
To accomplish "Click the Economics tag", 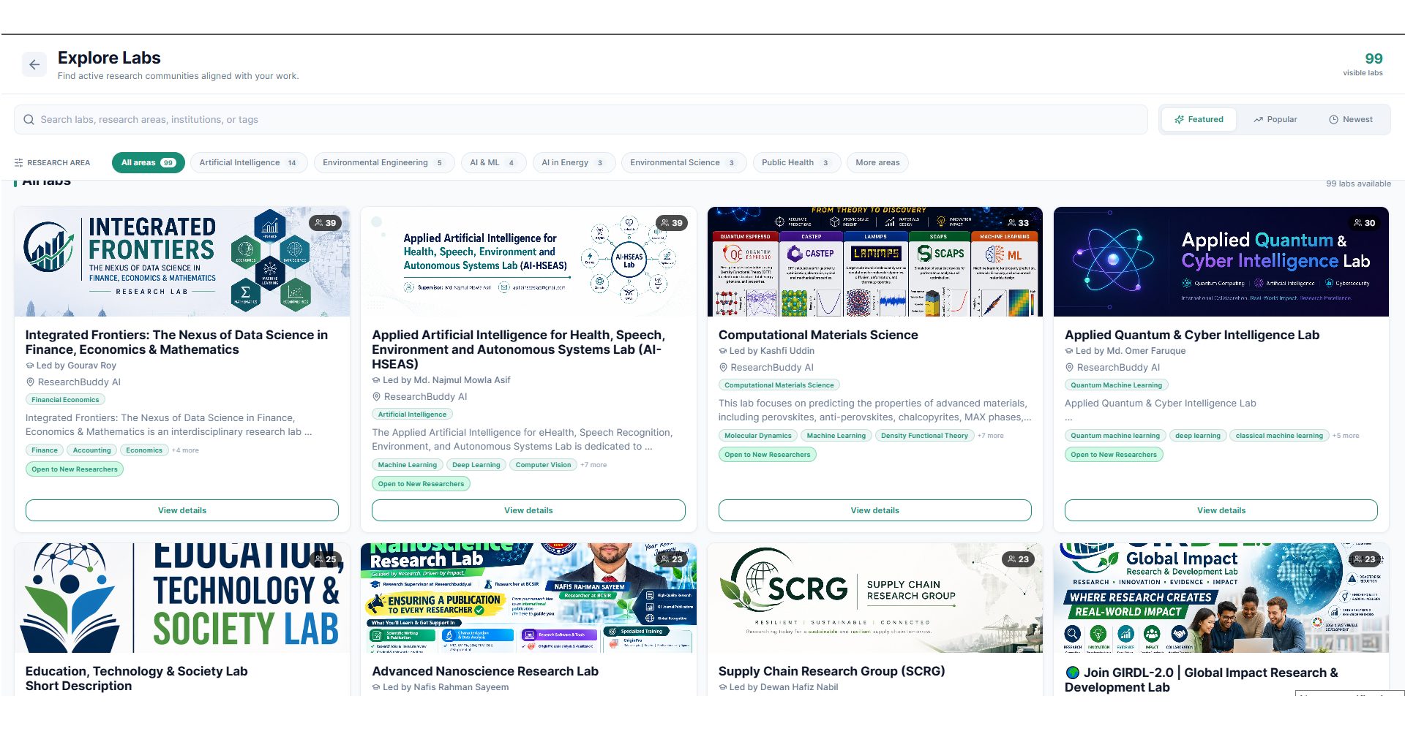I will click(144, 450).
